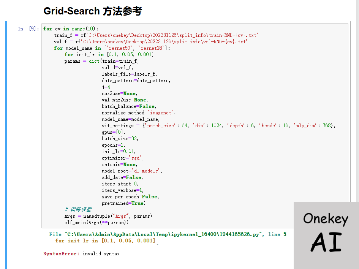Click the train_f file path line
The width and height of the screenshot is (359, 269).
(156, 35)
